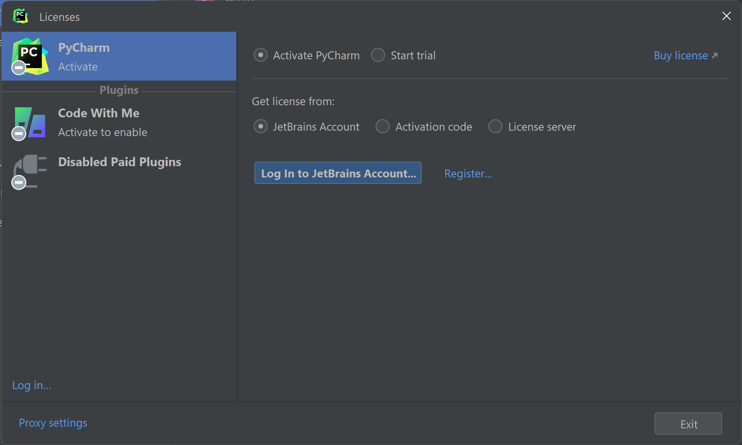Viewport: 742px width, 445px height.
Task: Close the Licenses dialog window
Action: 726,16
